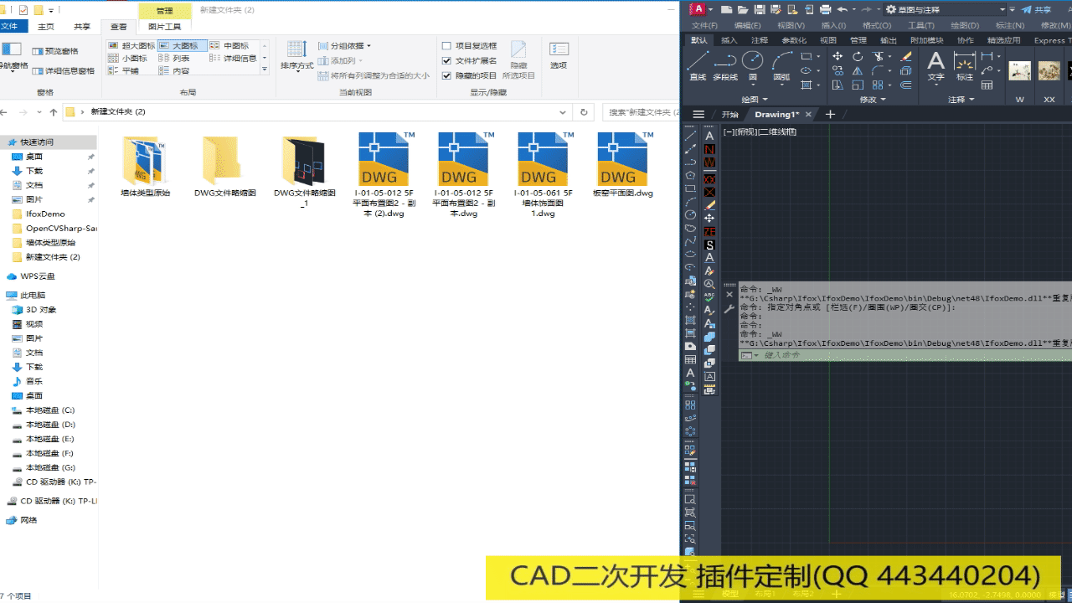
Task: Open AutoCAD application menu red A button
Action: (697, 9)
